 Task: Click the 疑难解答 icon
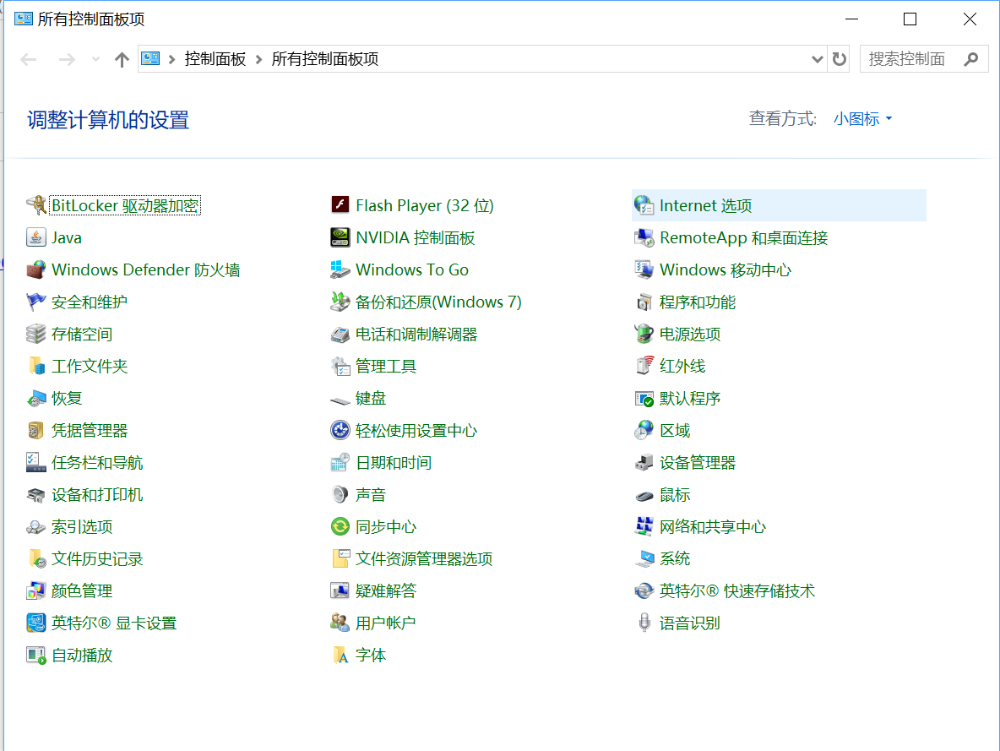point(340,590)
